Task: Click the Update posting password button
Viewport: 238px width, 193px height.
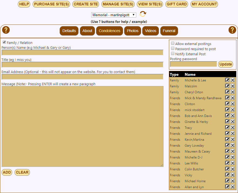Action: click(226, 64)
